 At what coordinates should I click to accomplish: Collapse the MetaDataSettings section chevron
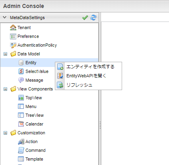tap(5, 18)
